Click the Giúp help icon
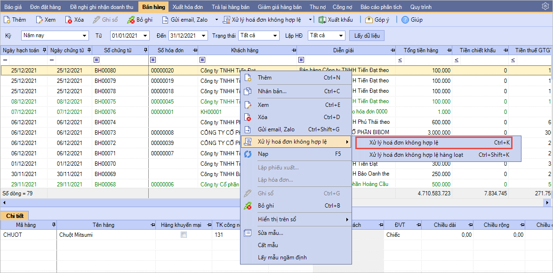The image size is (553, 273). point(405,20)
